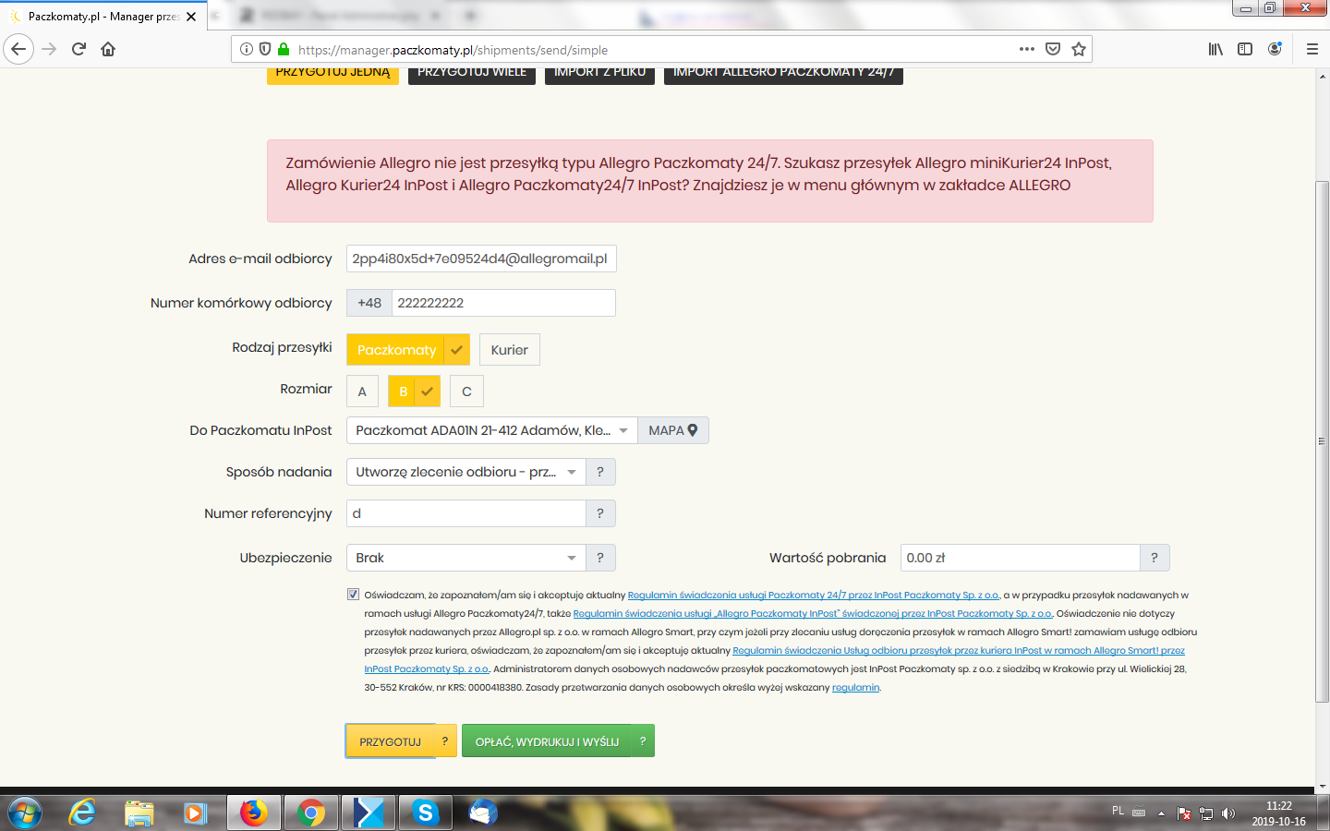Open the Sposób nadania dropdown
1330x831 pixels.
pyautogui.click(x=466, y=472)
